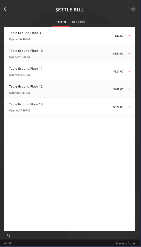Open Table Ground Floor 11 chevron arrow
Screen dimensions: 141x247
pos(129,71)
